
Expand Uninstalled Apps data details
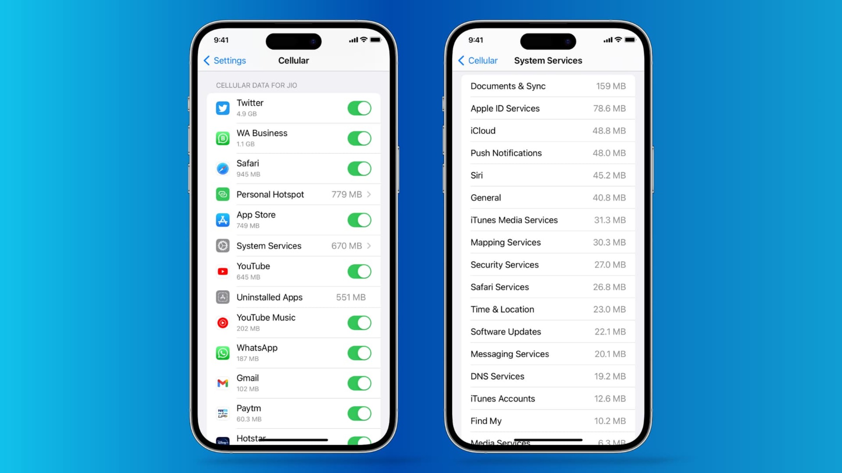(293, 297)
